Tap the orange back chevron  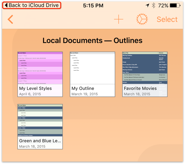pyautogui.click(x=10, y=19)
